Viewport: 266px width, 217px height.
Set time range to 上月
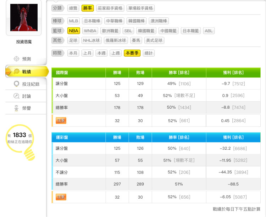point(87,53)
